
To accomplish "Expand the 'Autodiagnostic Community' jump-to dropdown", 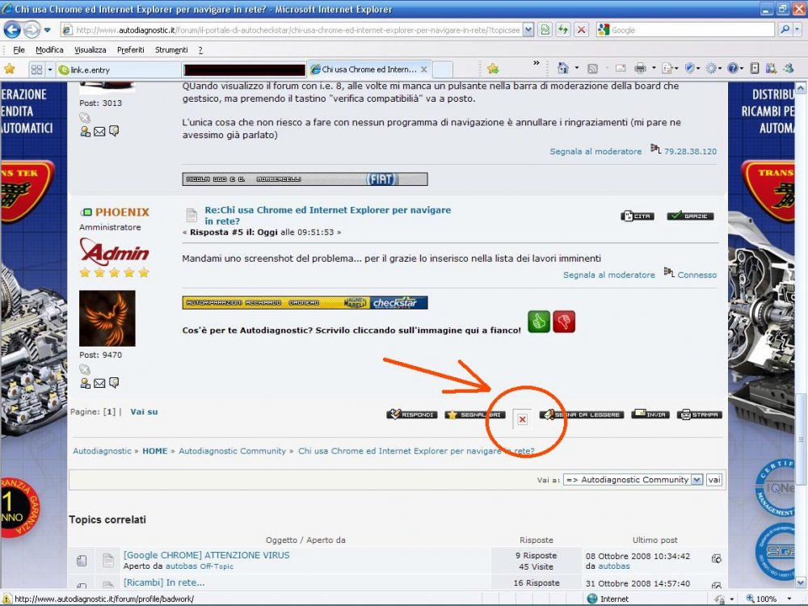I will [696, 479].
